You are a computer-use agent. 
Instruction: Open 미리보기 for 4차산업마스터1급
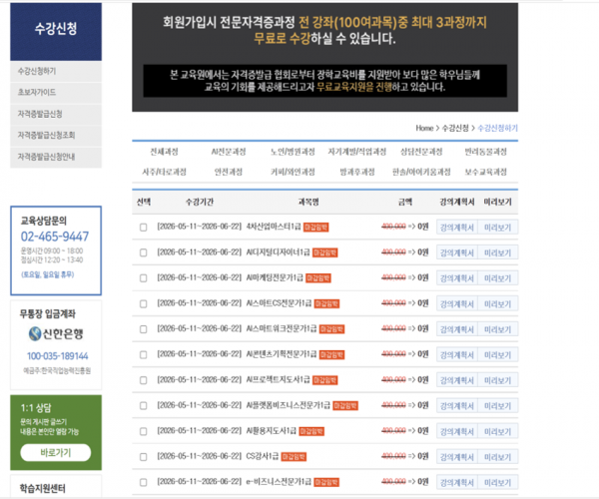point(498,228)
